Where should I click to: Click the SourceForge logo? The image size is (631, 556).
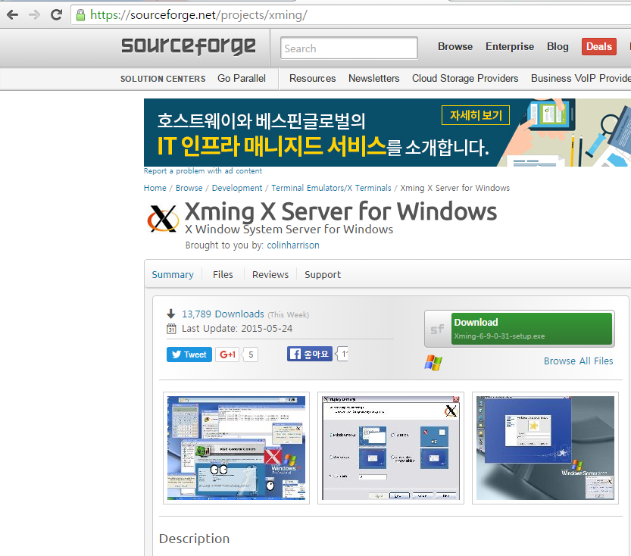pos(187,47)
